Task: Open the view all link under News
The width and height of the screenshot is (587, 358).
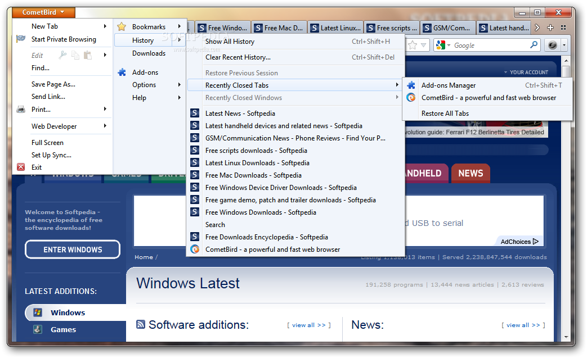Action: pos(523,325)
